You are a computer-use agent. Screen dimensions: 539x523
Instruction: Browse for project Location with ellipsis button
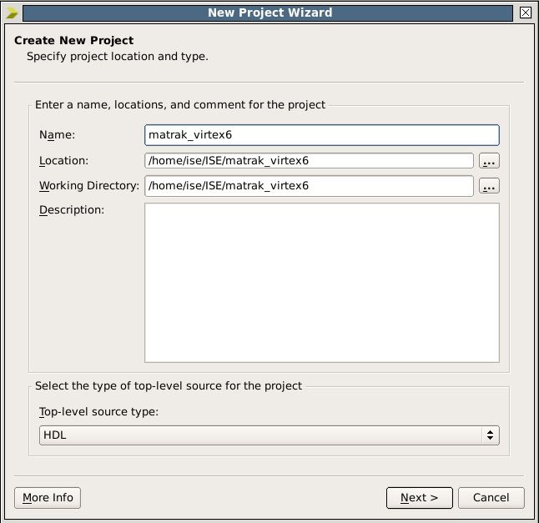tap(489, 161)
